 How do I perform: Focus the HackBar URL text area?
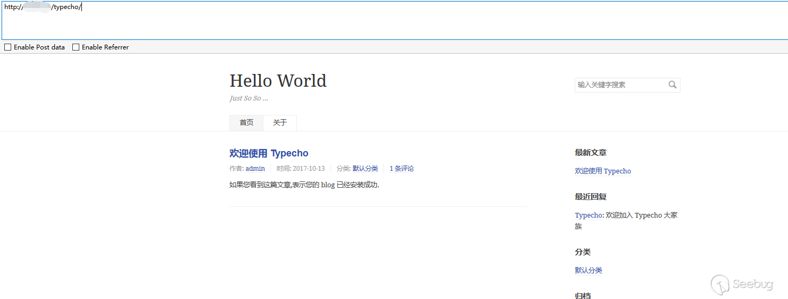(394, 21)
